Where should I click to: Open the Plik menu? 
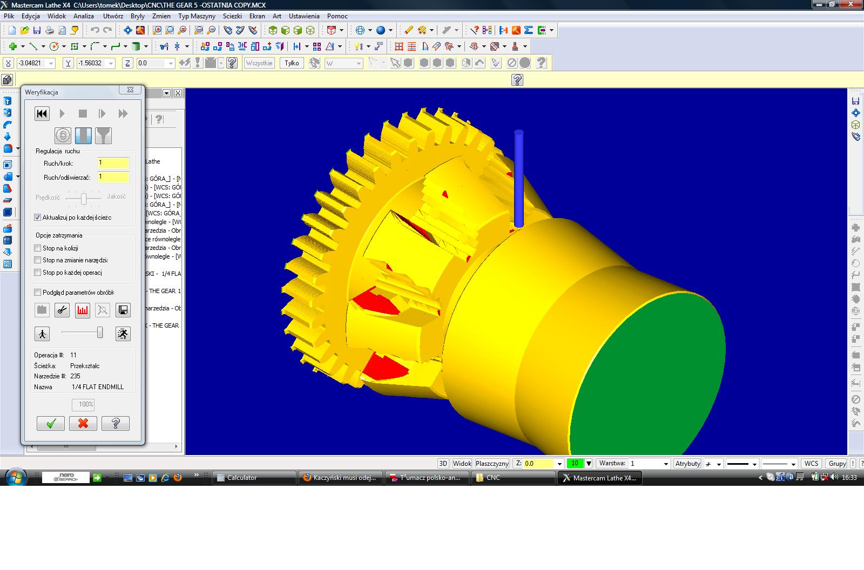(9, 16)
